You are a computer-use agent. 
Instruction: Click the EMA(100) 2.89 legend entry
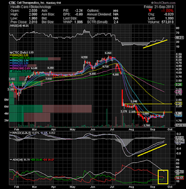(20, 68)
